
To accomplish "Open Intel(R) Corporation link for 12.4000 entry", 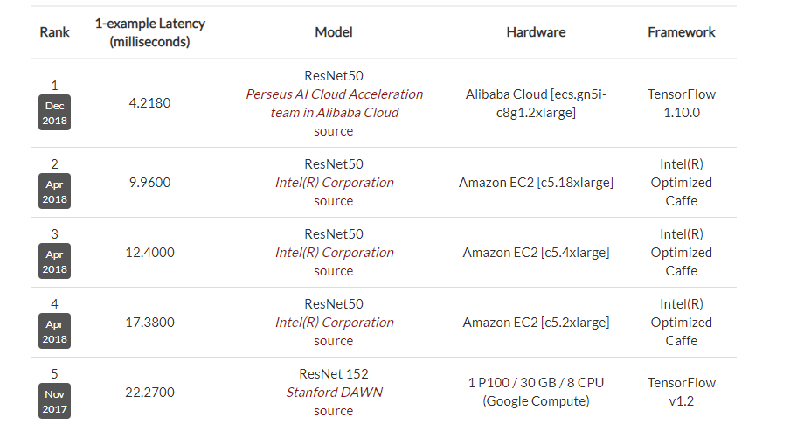I will point(334,253).
